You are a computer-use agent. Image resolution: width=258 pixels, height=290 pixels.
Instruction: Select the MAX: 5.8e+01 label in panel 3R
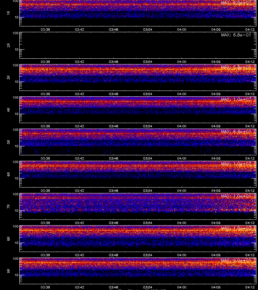click(x=236, y=67)
